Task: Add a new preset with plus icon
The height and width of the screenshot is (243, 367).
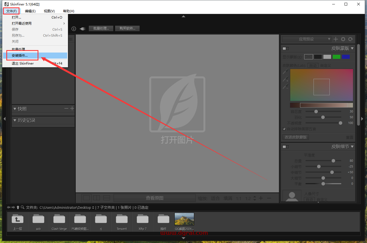Action: (335, 39)
